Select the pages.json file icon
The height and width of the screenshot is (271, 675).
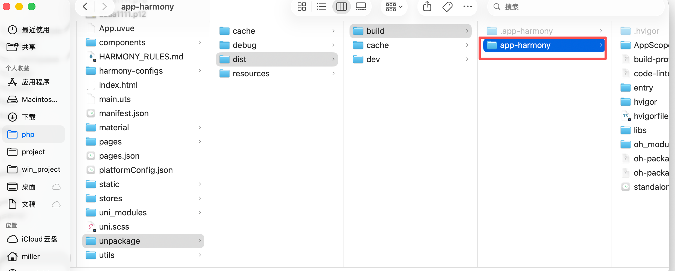click(91, 156)
